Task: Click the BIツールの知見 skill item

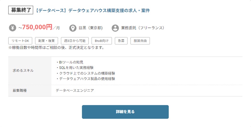Action: pyautogui.click(x=69, y=62)
